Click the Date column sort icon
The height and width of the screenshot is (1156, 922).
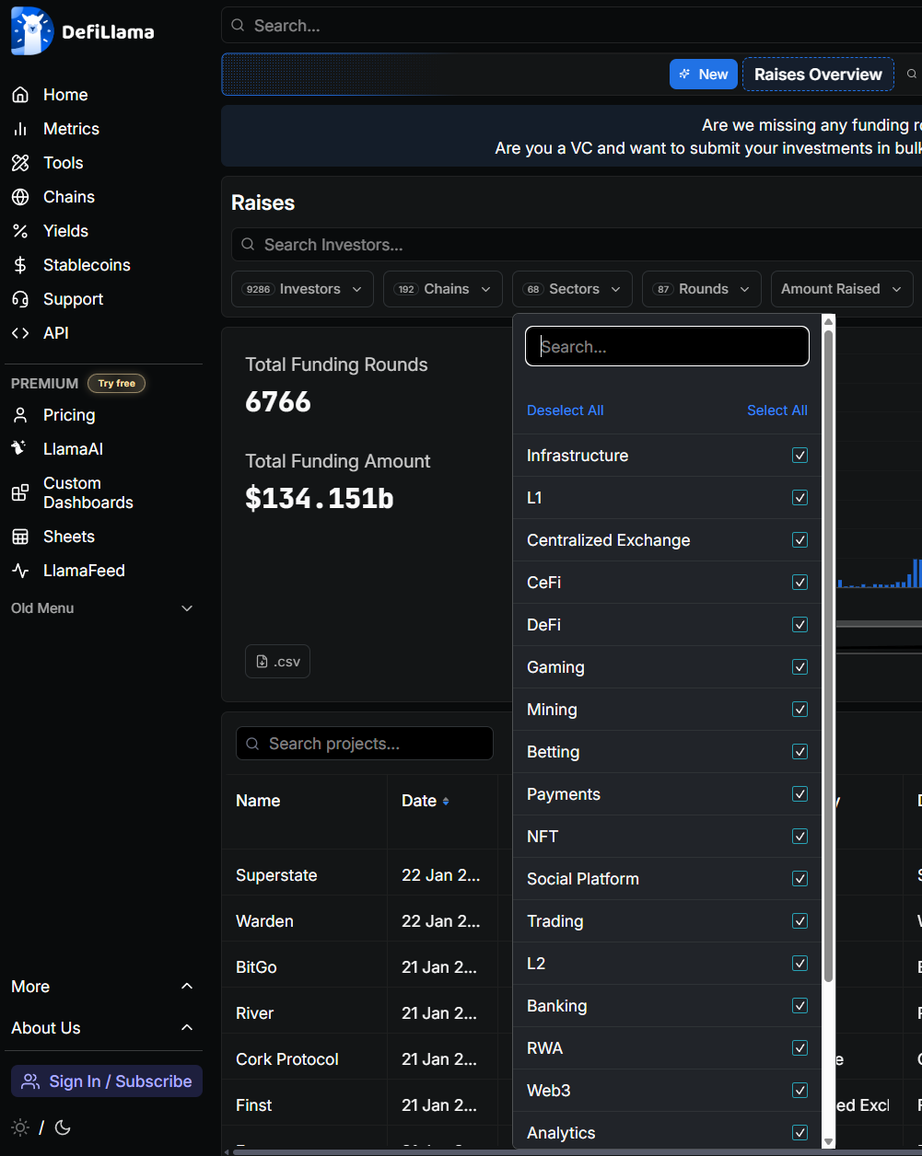(x=446, y=802)
